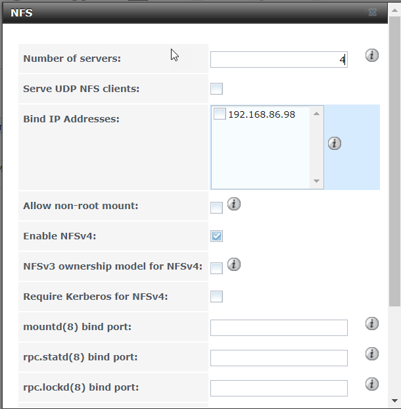Open info icon for rpc.statd(8) bind port
The image size is (401, 409).
pos(371,354)
